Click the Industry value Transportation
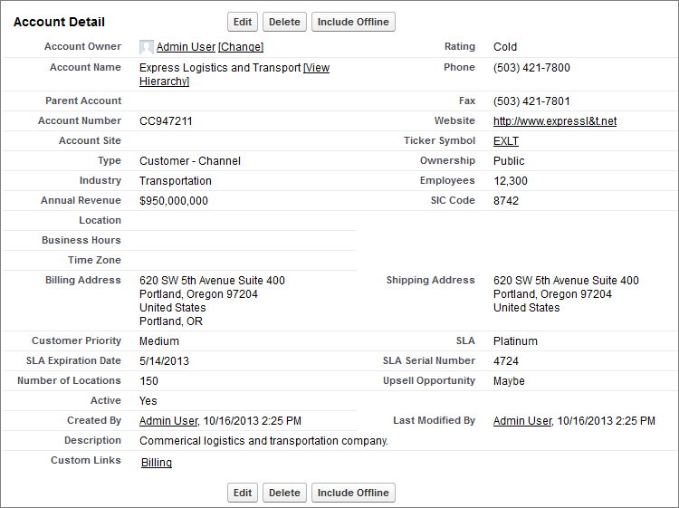The image size is (679, 508). [176, 181]
